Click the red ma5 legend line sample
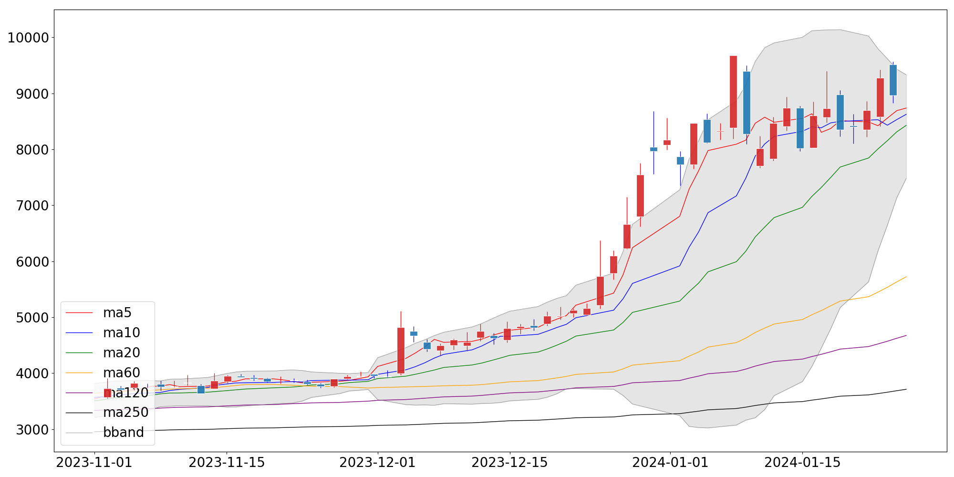Image resolution: width=954 pixels, height=477 pixels. (x=79, y=313)
